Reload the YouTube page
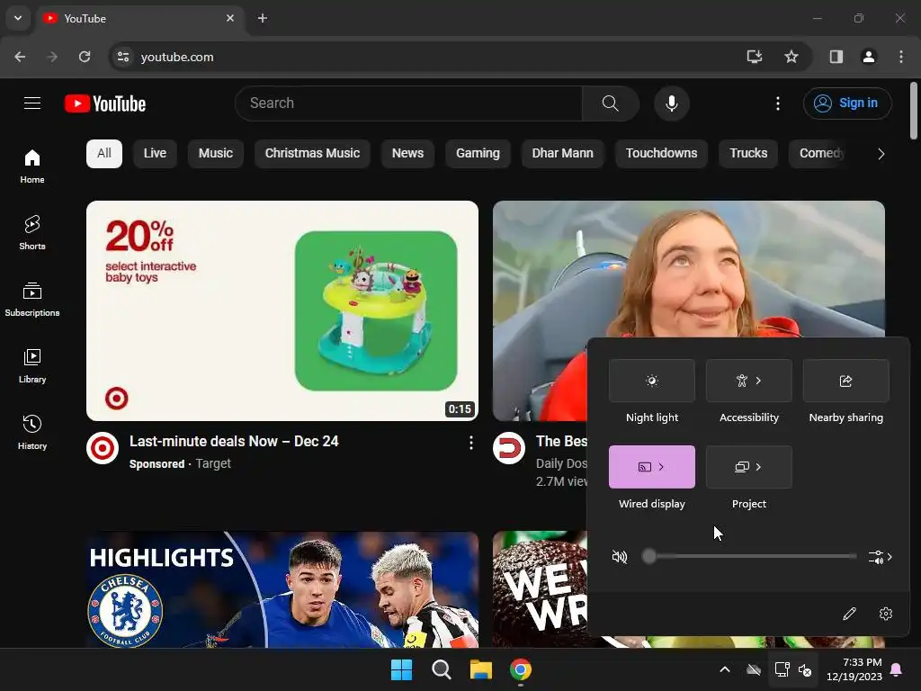The height and width of the screenshot is (691, 921). (x=85, y=57)
